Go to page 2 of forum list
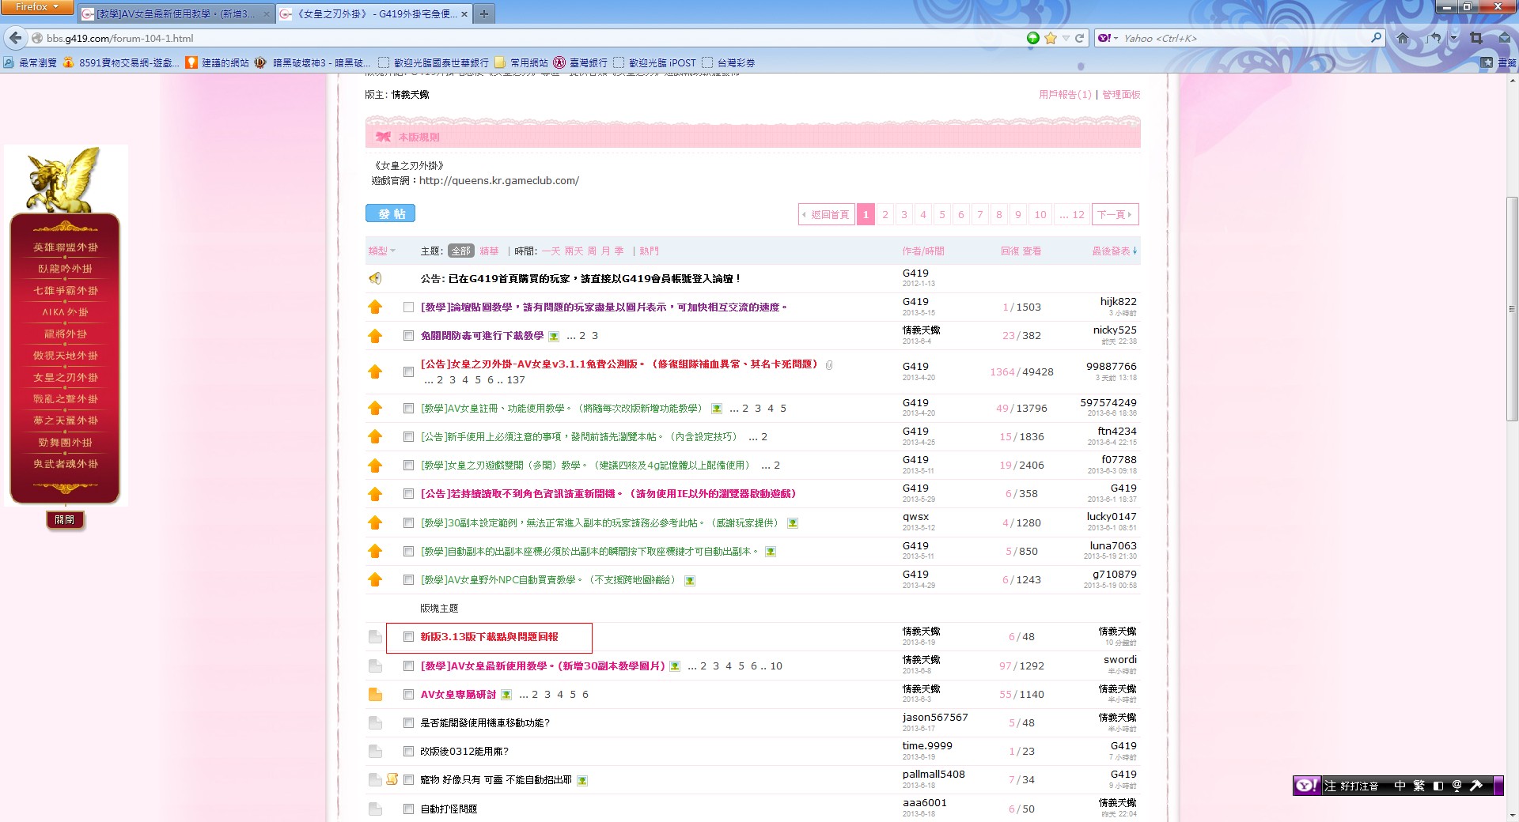This screenshot has width=1519, height=822. (x=885, y=214)
